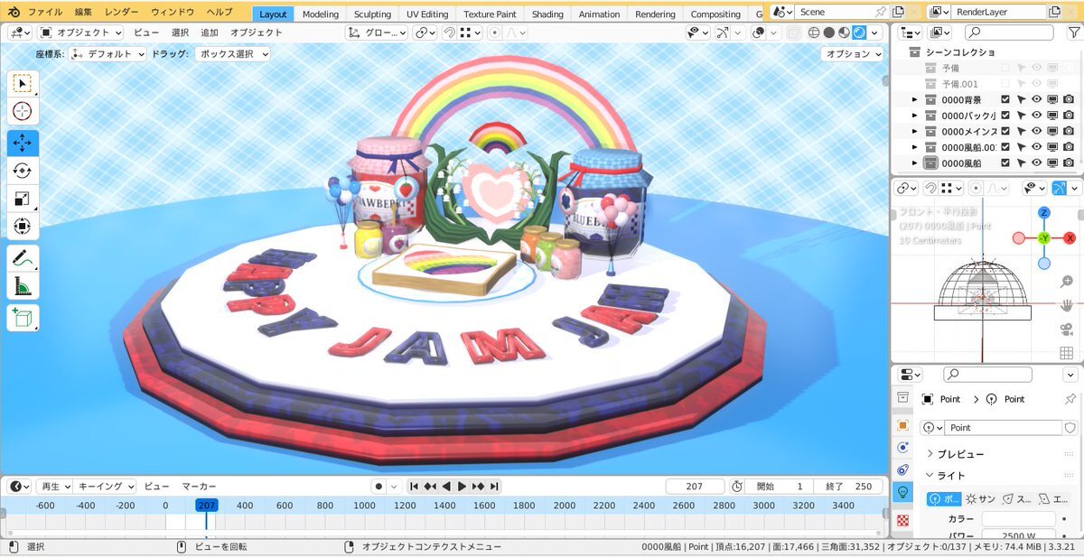Open the Texture properties checkerboard tab

[x=902, y=521]
